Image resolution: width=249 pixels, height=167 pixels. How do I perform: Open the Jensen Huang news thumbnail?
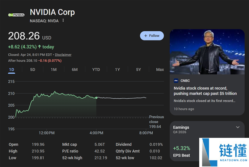coord(207,52)
